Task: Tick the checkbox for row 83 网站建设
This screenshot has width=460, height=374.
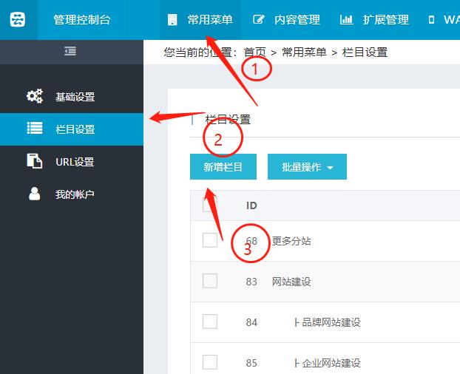Action: [x=210, y=281]
